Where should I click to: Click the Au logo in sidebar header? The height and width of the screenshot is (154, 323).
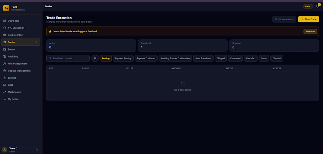click(x=6, y=8)
